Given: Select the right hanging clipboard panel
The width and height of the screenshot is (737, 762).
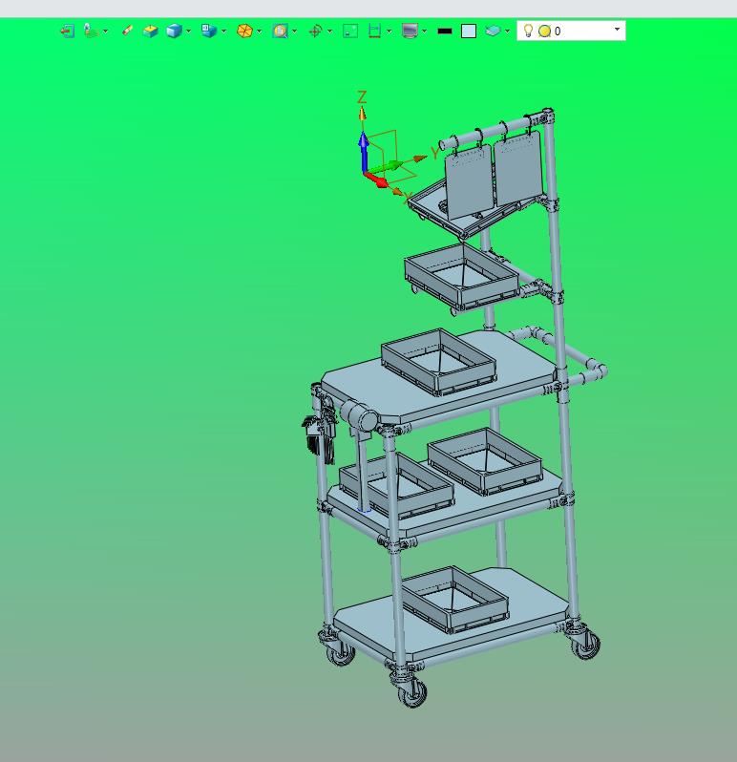Looking at the screenshot, I should click(517, 169).
